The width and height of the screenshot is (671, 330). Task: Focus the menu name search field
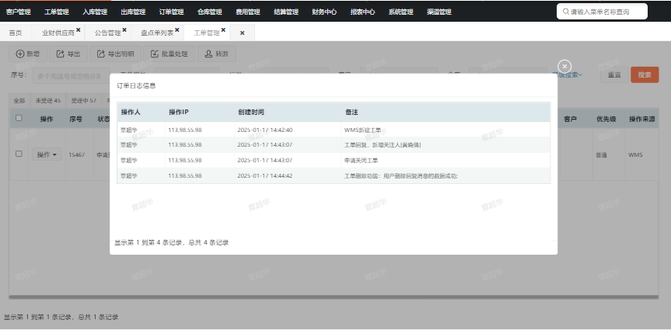602,12
